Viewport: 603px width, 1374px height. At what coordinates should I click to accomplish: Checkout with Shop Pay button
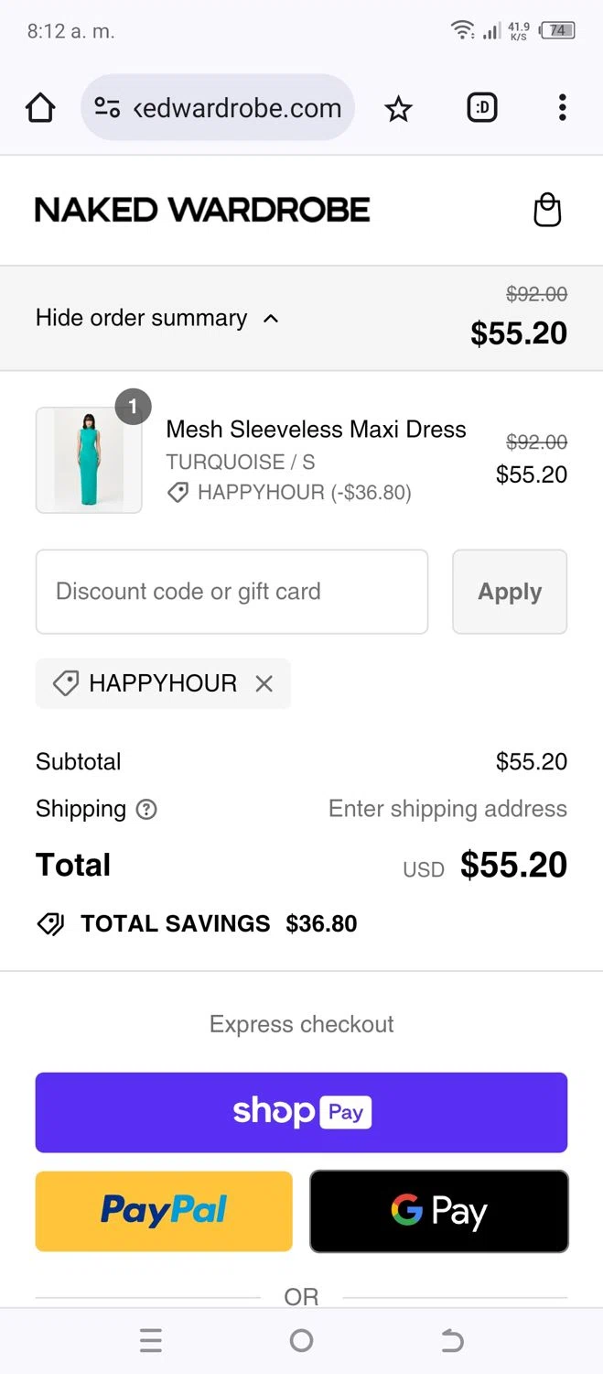[301, 1112]
